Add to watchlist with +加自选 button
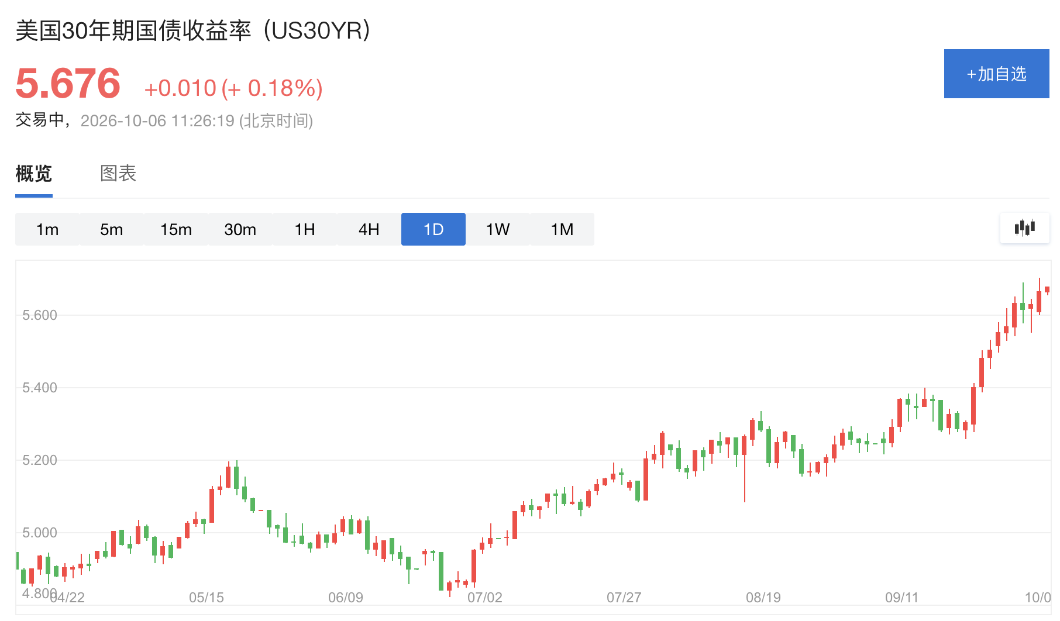The width and height of the screenshot is (1060, 621). [996, 74]
